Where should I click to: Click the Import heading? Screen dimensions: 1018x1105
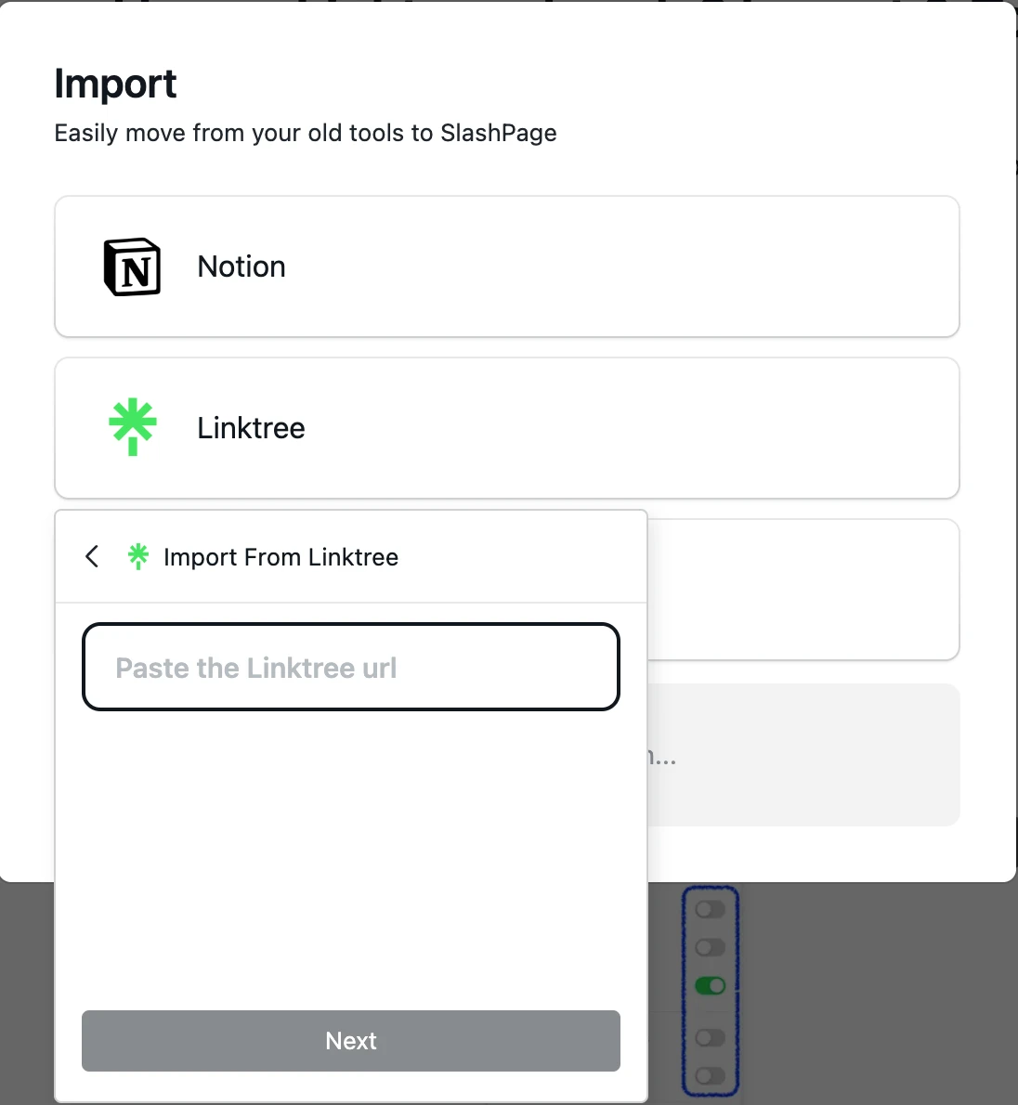[115, 84]
